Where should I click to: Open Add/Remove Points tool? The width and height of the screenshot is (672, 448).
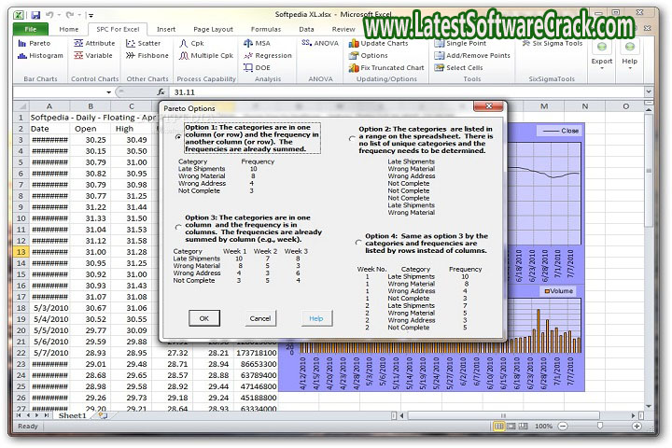click(x=472, y=56)
